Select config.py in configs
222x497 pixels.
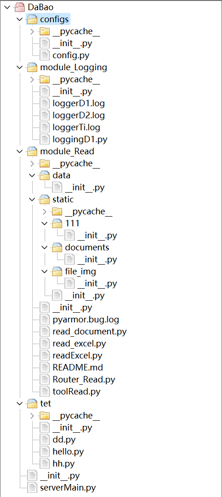(x=71, y=55)
